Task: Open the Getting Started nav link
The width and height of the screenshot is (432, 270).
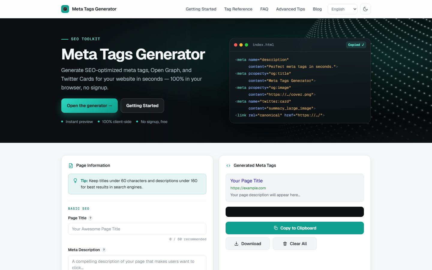Action: pos(201,9)
